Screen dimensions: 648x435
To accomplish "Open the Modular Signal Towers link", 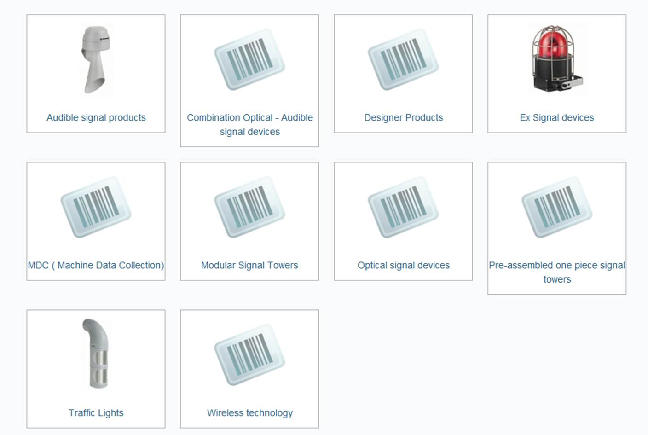I will (249, 265).
